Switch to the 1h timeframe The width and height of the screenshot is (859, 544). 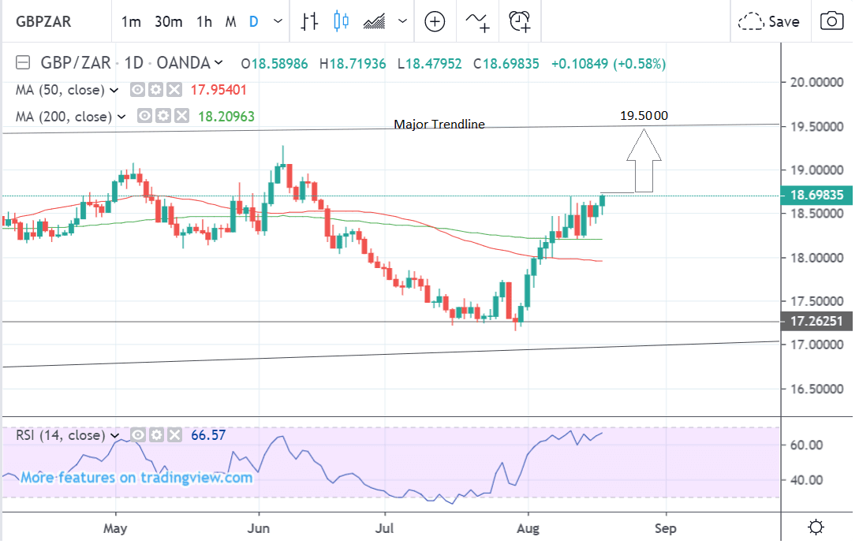204,21
